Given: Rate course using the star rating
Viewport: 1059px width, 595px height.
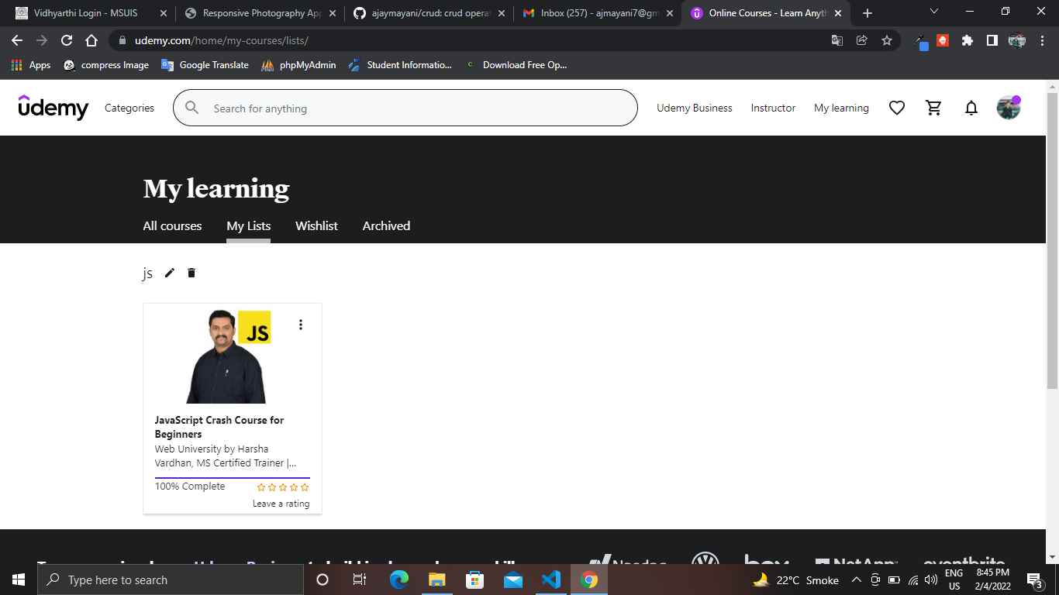Looking at the screenshot, I should click(x=283, y=487).
